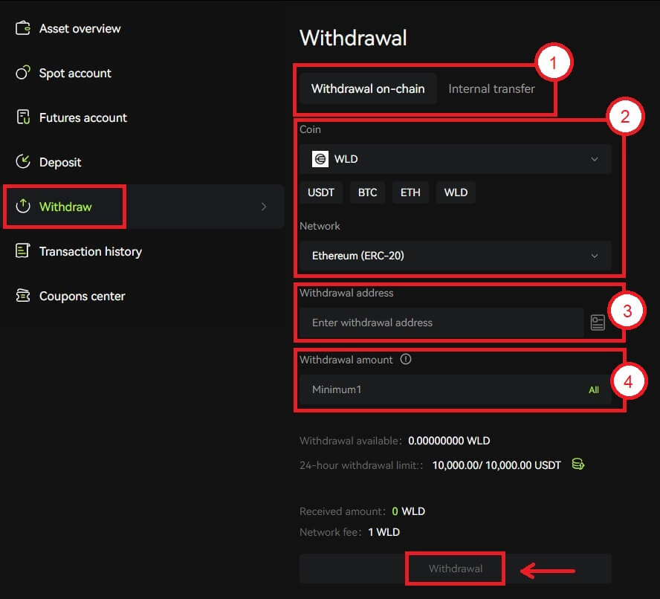Select the Withdrawal on-chain tab
The image size is (660, 599).
[367, 88]
